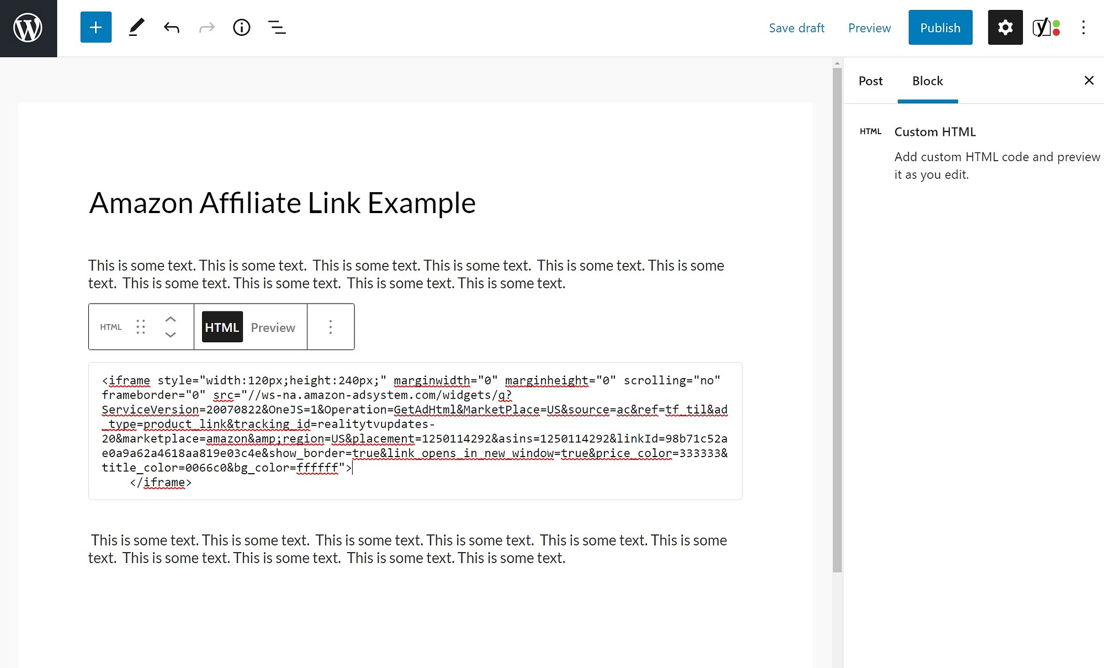Click the block options three-dot menu

pyautogui.click(x=331, y=326)
